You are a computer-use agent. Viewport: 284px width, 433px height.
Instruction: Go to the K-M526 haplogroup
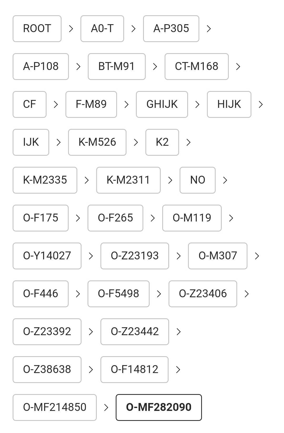pyautogui.click(x=97, y=142)
